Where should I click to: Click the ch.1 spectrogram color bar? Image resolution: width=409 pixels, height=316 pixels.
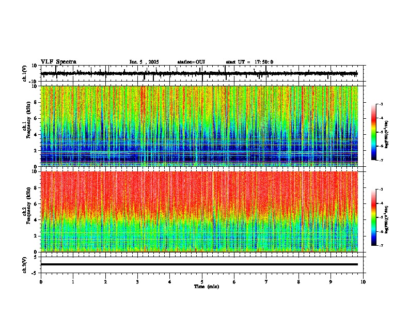click(x=373, y=132)
